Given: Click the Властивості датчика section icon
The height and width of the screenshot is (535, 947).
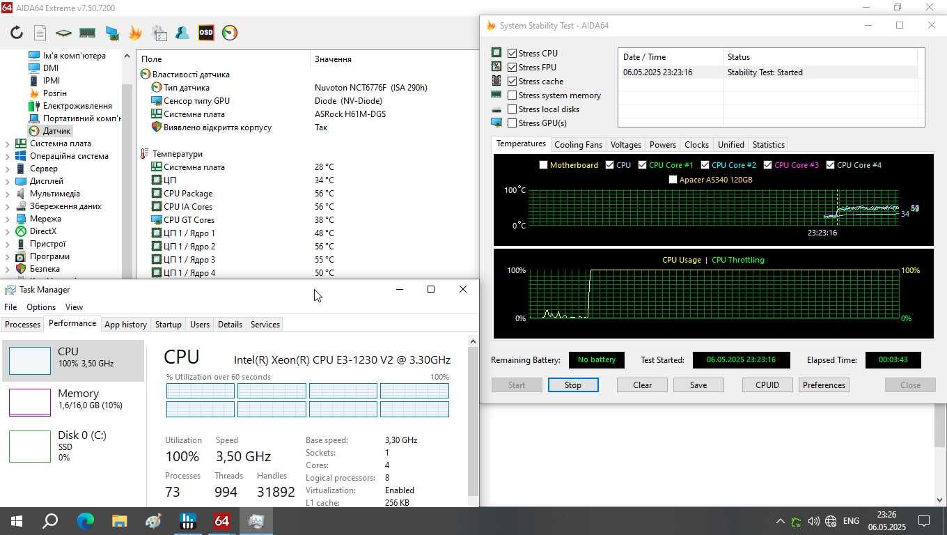Looking at the screenshot, I should coord(146,75).
